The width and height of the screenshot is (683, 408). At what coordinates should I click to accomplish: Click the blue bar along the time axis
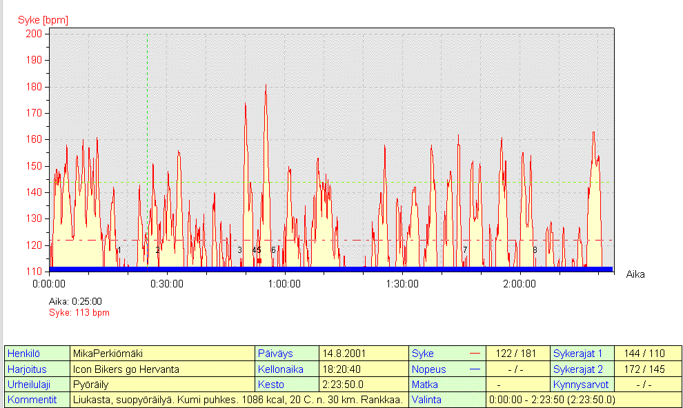tap(331, 269)
